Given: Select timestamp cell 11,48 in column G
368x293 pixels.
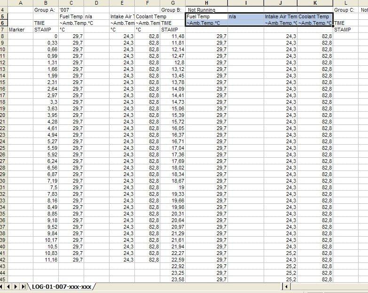Looking at the screenshot, I should pos(173,36).
